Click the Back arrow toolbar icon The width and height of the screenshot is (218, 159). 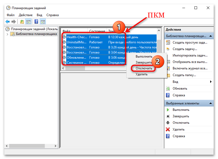(8, 22)
